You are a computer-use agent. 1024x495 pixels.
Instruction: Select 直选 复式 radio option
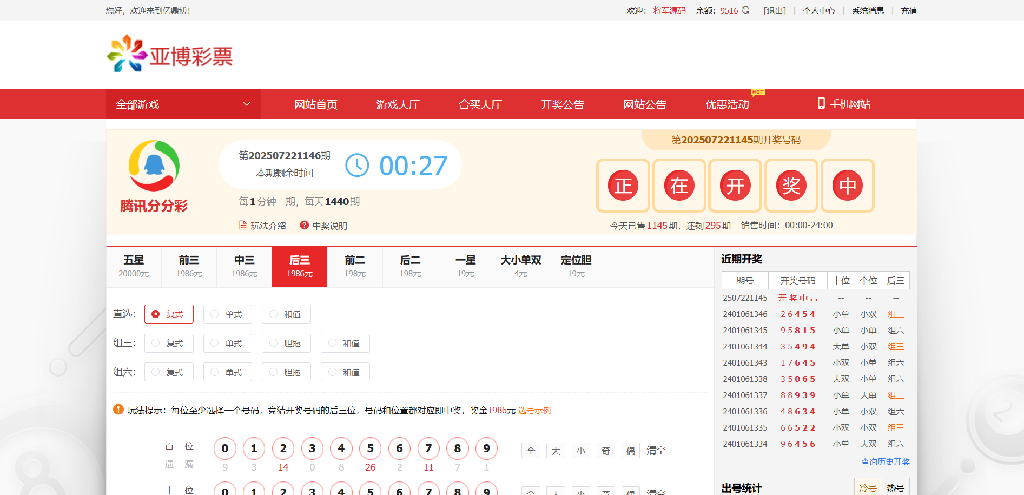[169, 314]
